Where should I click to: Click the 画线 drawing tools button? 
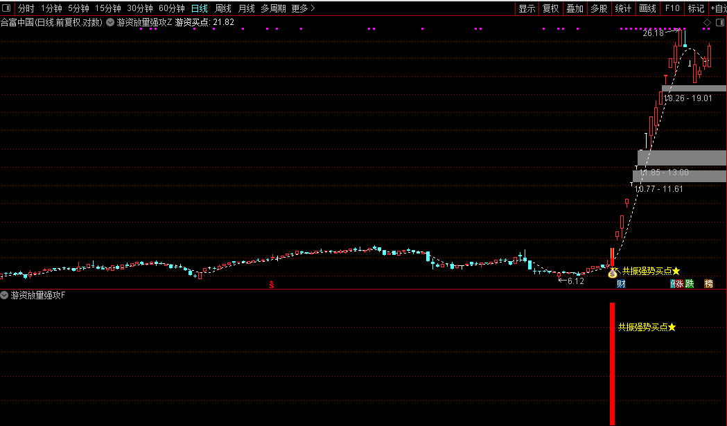pos(647,8)
